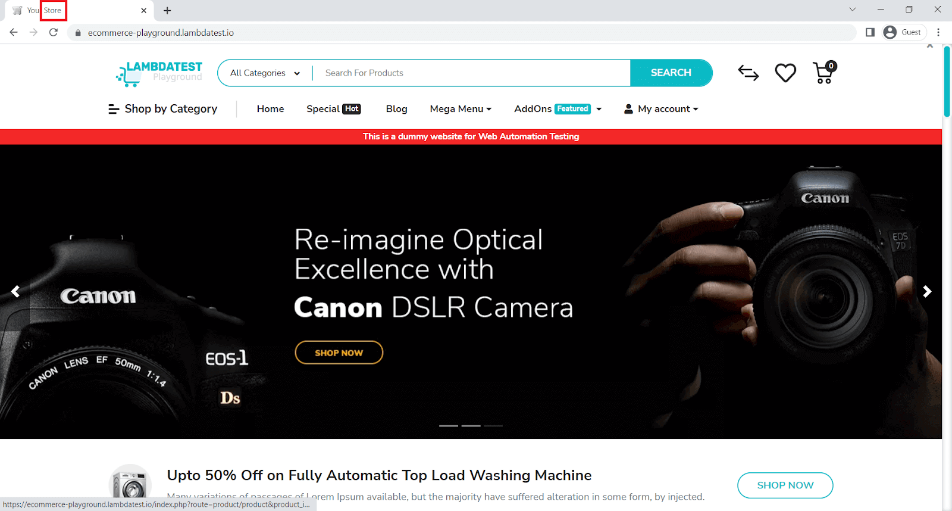Open the AddOns Featured menu
Image resolution: width=952 pixels, height=511 pixels.
(x=558, y=109)
